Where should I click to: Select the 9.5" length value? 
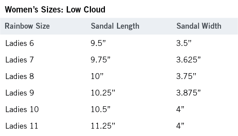(98, 43)
